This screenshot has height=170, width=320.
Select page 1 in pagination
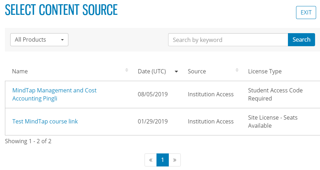pos(162,160)
